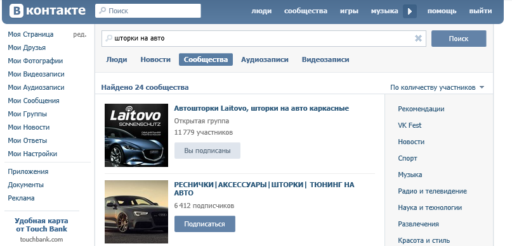The height and width of the screenshot is (246, 512).
Task: Focus the top header Поиск field
Action: point(148,11)
